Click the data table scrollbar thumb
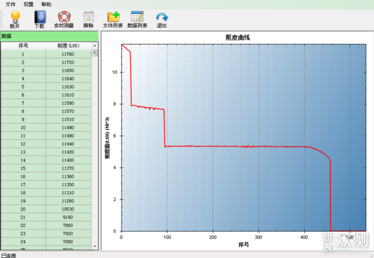374x258 pixels. coord(95,53)
